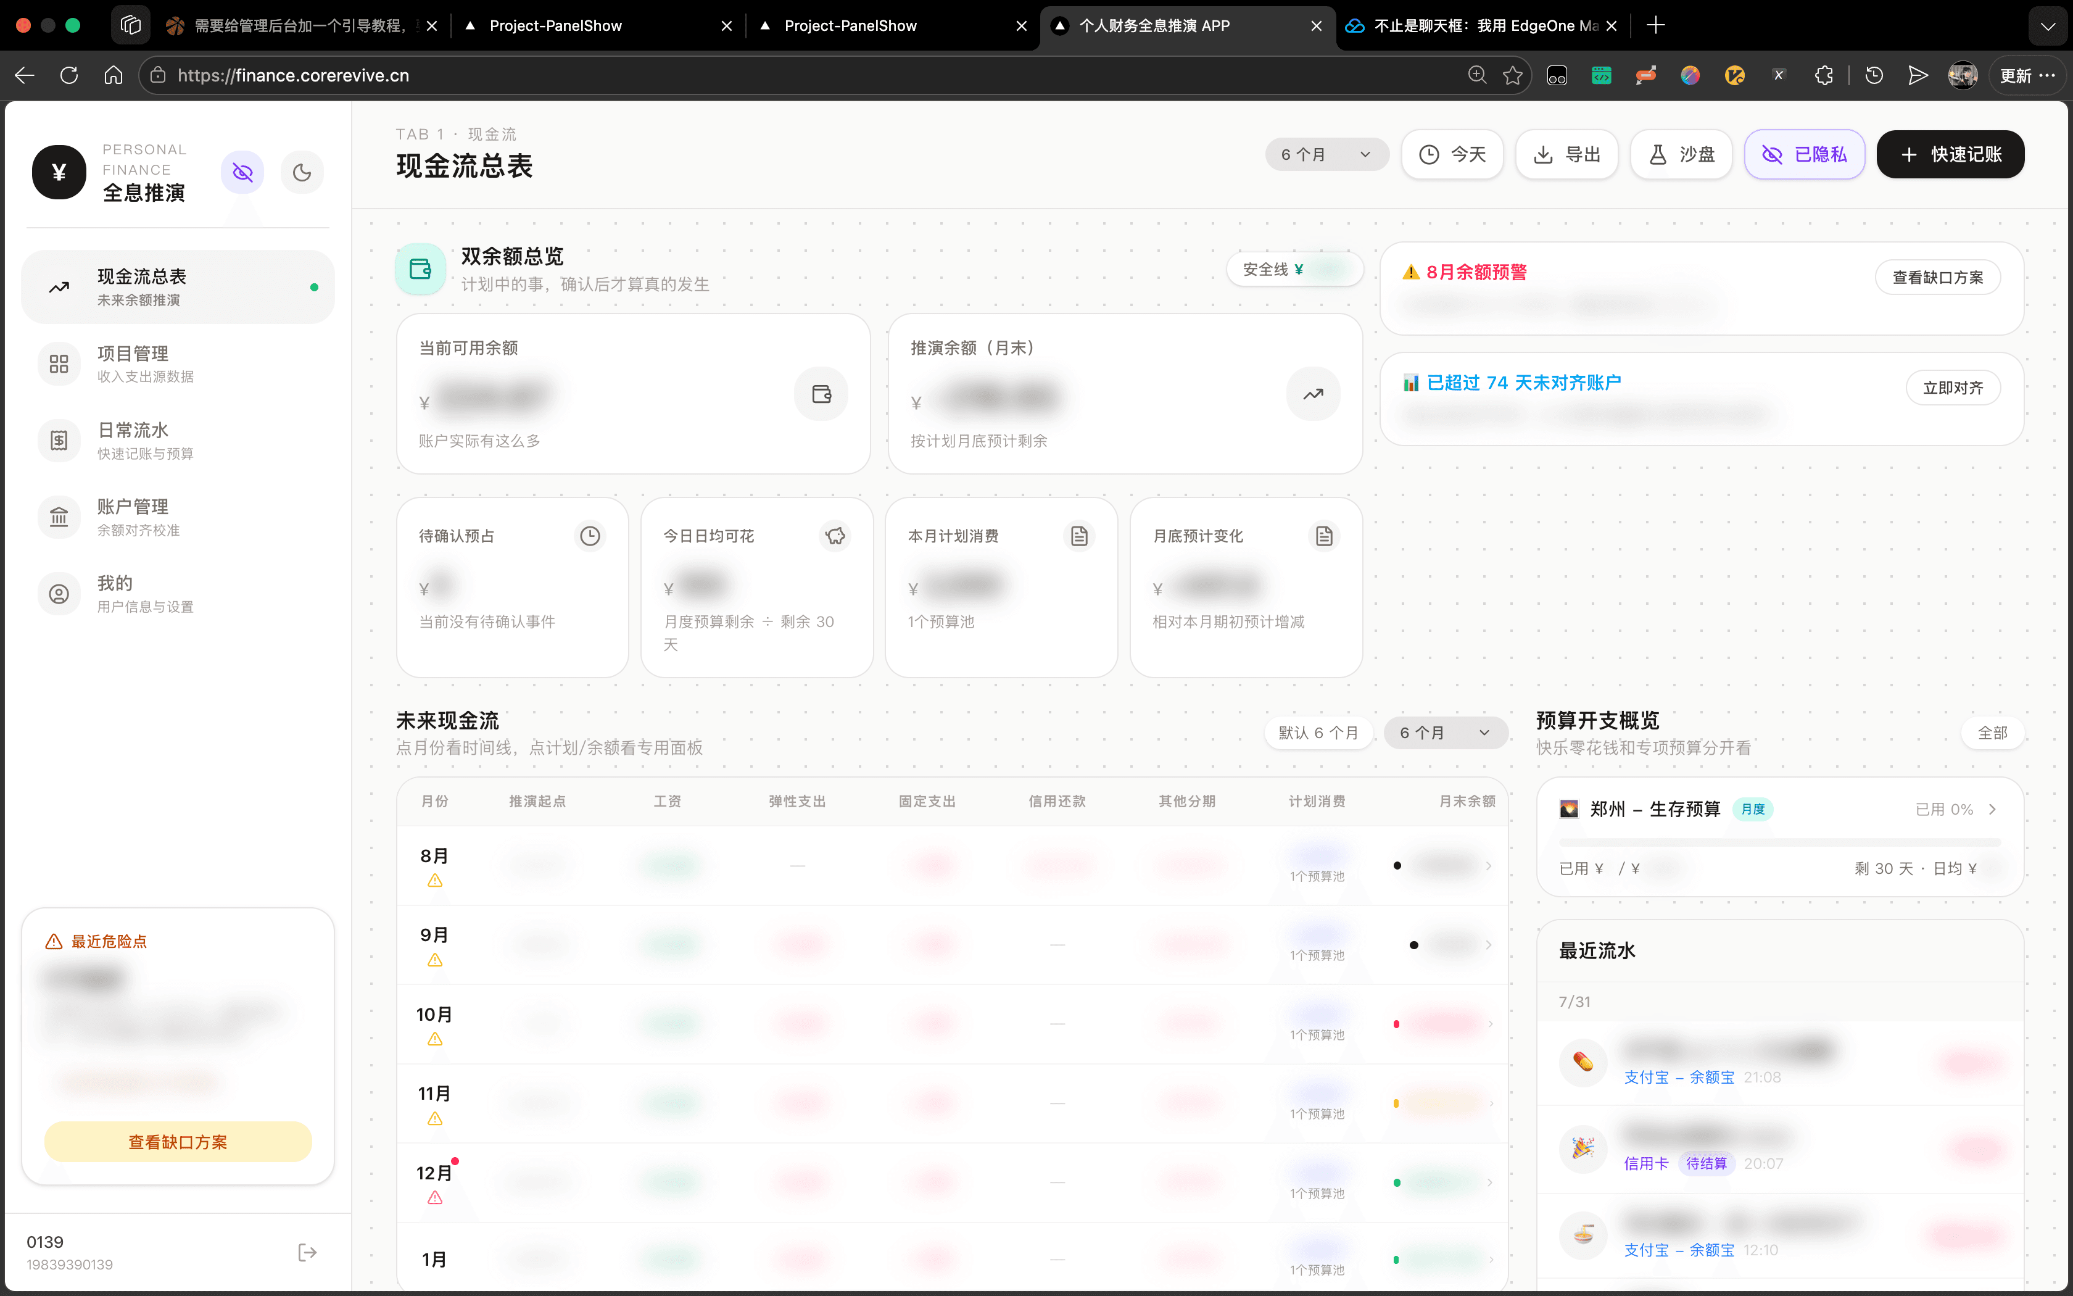Screen dimensions: 2073x1296
Task: Click the 月末余额 column header
Action: [x=1467, y=800]
